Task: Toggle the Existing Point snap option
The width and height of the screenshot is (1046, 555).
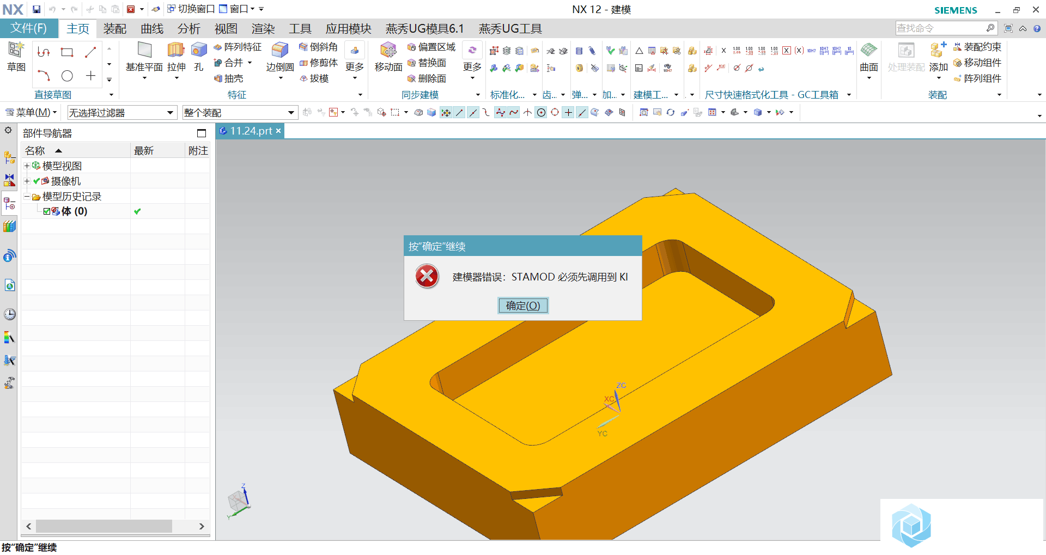Action: point(568,113)
